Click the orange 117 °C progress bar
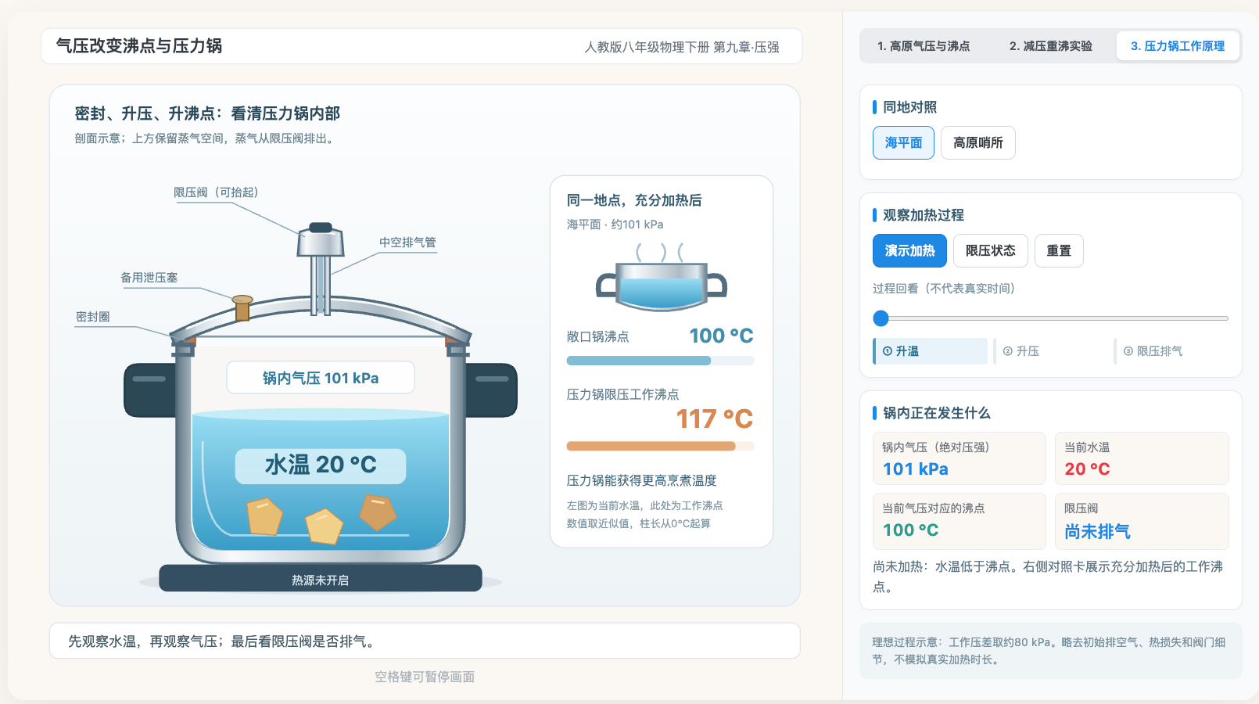The image size is (1259, 704). click(x=660, y=446)
